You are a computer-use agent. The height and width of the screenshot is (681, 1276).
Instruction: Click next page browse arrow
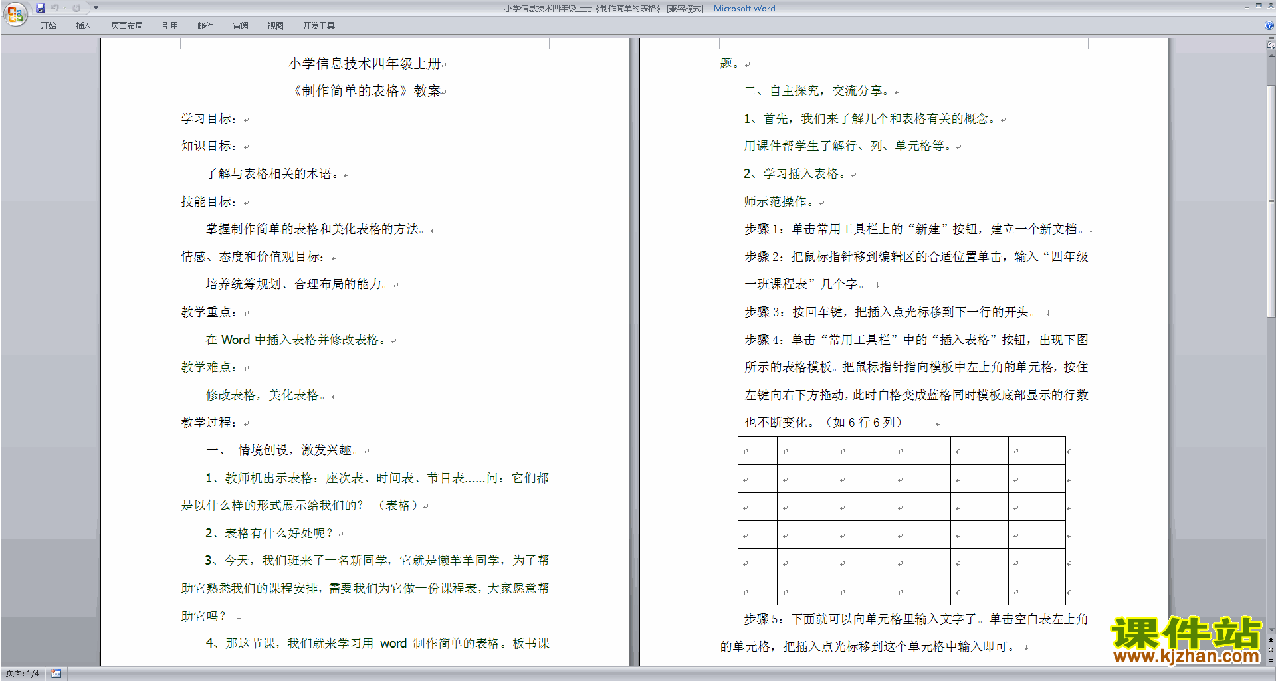point(1271,660)
